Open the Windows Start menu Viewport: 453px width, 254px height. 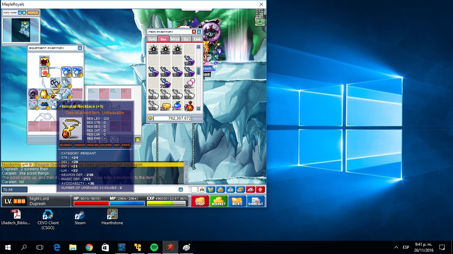[8, 247]
